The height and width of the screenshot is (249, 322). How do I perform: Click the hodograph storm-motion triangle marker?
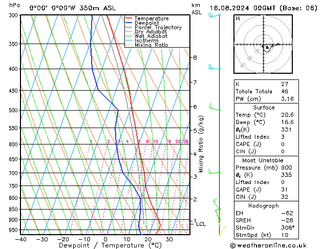(x=267, y=47)
